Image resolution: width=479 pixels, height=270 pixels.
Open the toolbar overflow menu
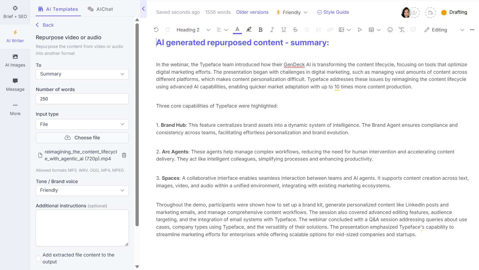pyautogui.click(x=472, y=30)
